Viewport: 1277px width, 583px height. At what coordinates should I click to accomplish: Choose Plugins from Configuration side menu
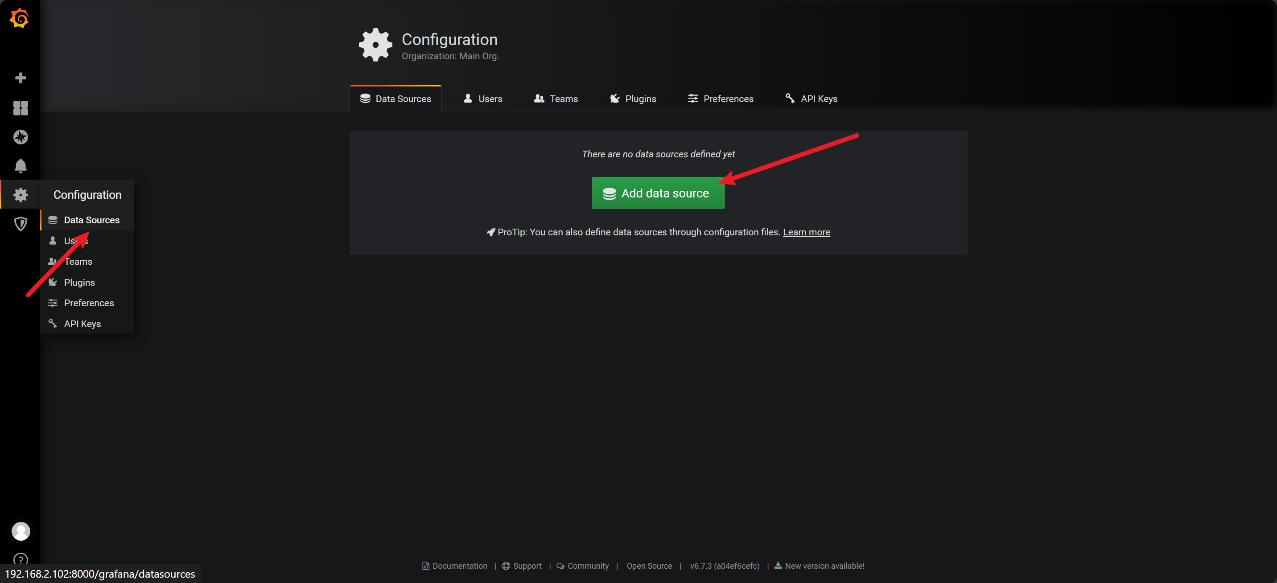coord(79,282)
